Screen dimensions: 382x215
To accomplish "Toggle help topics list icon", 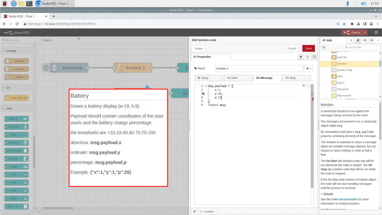I will [x=324, y=47].
